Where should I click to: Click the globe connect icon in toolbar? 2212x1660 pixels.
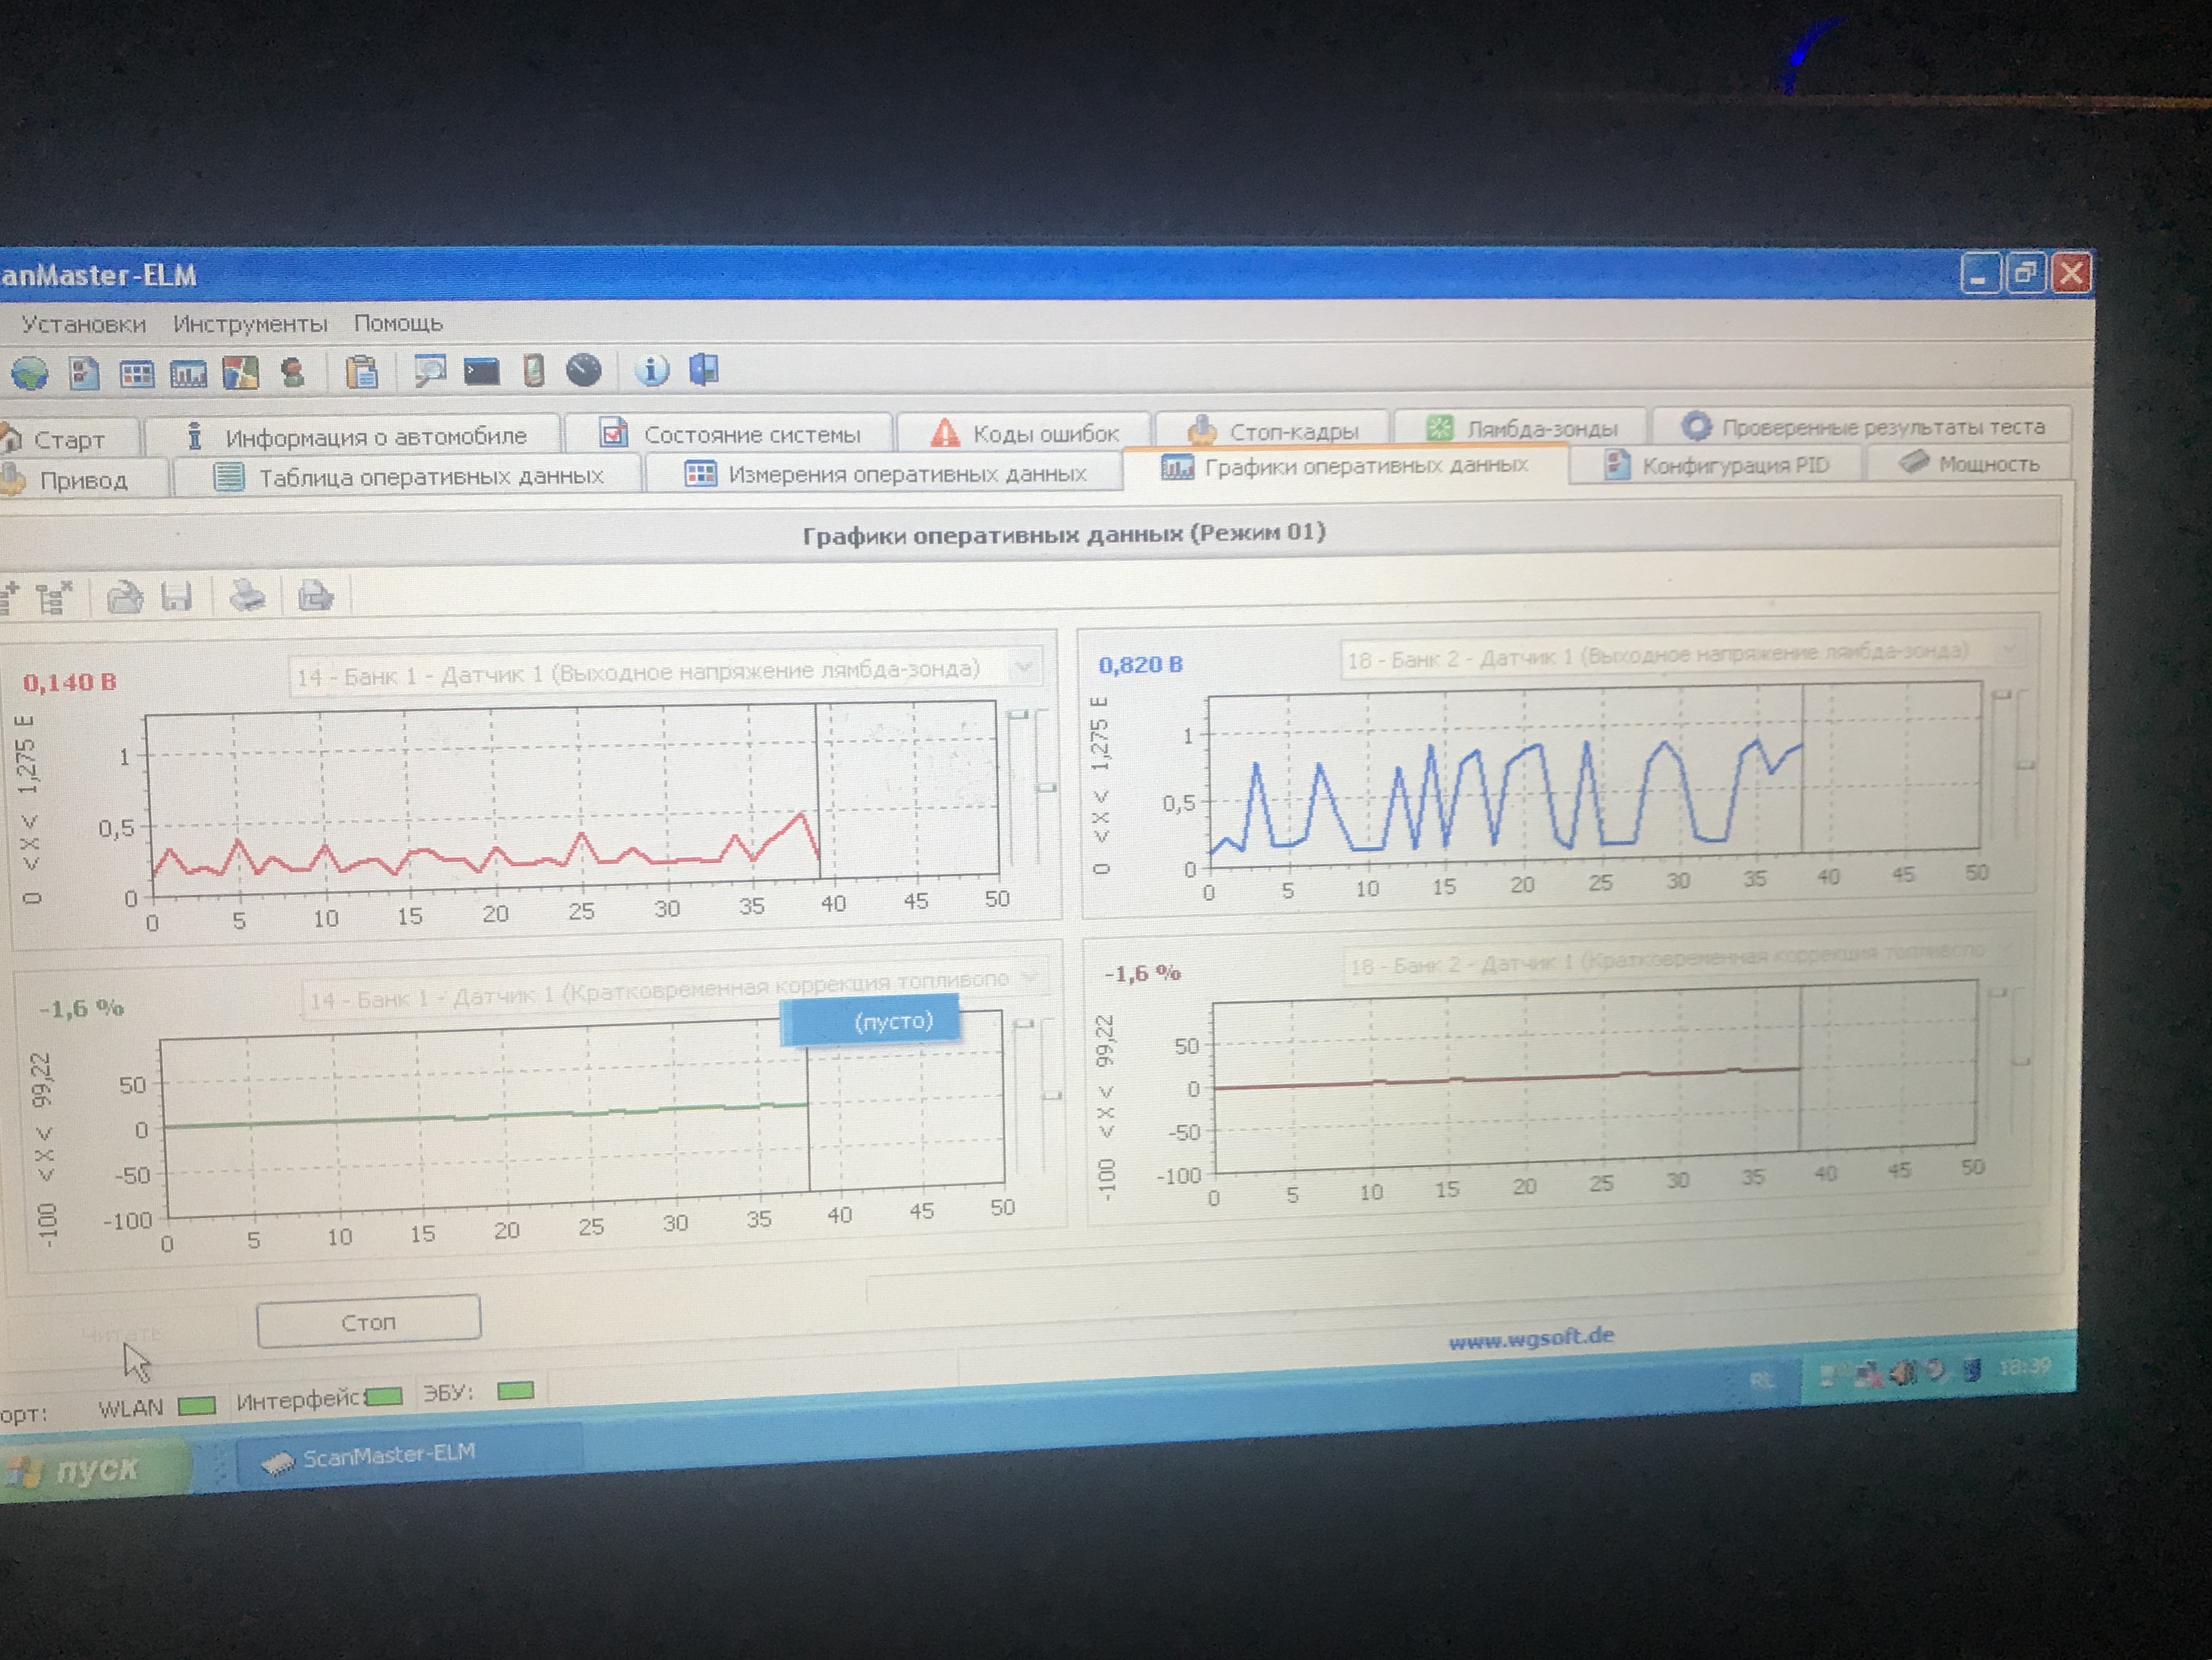29,374
